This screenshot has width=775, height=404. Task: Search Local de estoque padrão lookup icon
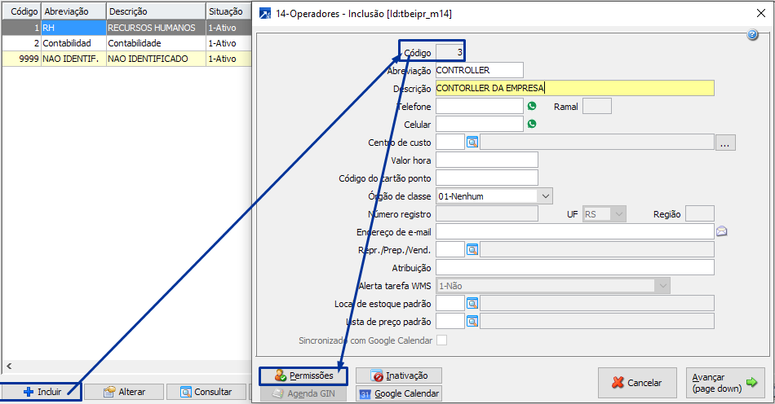472,303
